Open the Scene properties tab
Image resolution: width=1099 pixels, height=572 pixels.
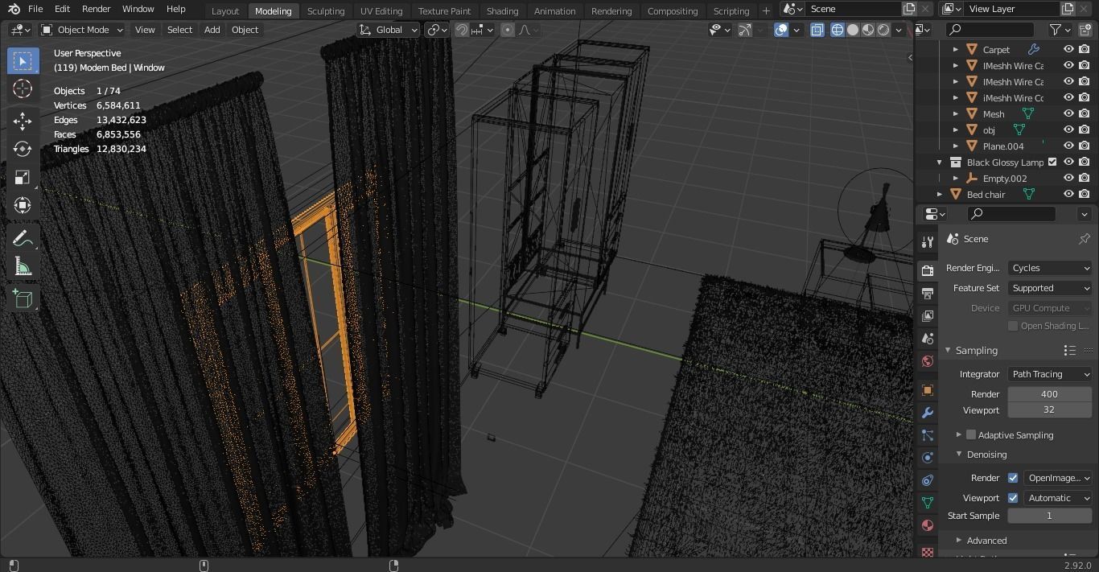928,338
